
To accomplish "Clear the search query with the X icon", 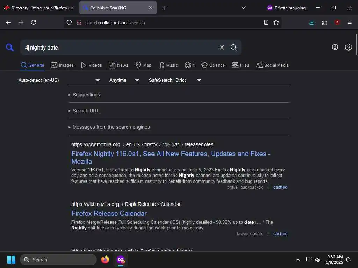I will tap(222, 47).
